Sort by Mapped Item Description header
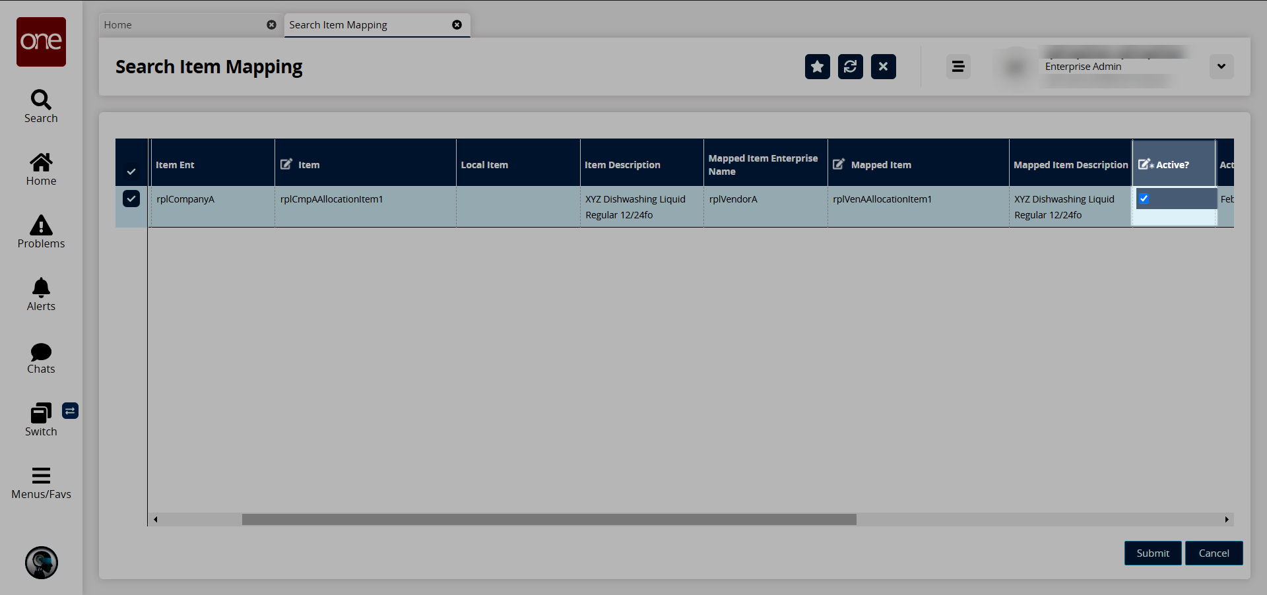 (x=1070, y=163)
